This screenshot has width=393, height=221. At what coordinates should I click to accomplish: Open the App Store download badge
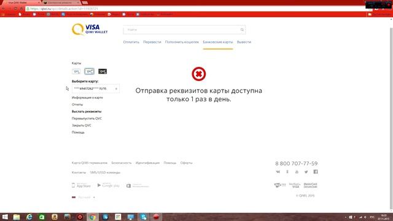pyautogui.click(x=81, y=185)
